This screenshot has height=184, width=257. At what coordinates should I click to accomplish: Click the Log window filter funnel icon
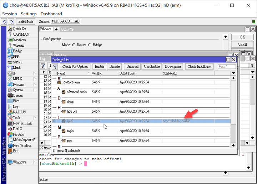(43, 66)
